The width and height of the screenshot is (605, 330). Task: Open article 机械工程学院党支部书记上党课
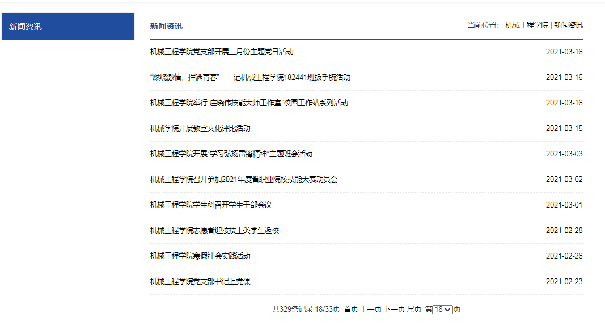(200, 281)
